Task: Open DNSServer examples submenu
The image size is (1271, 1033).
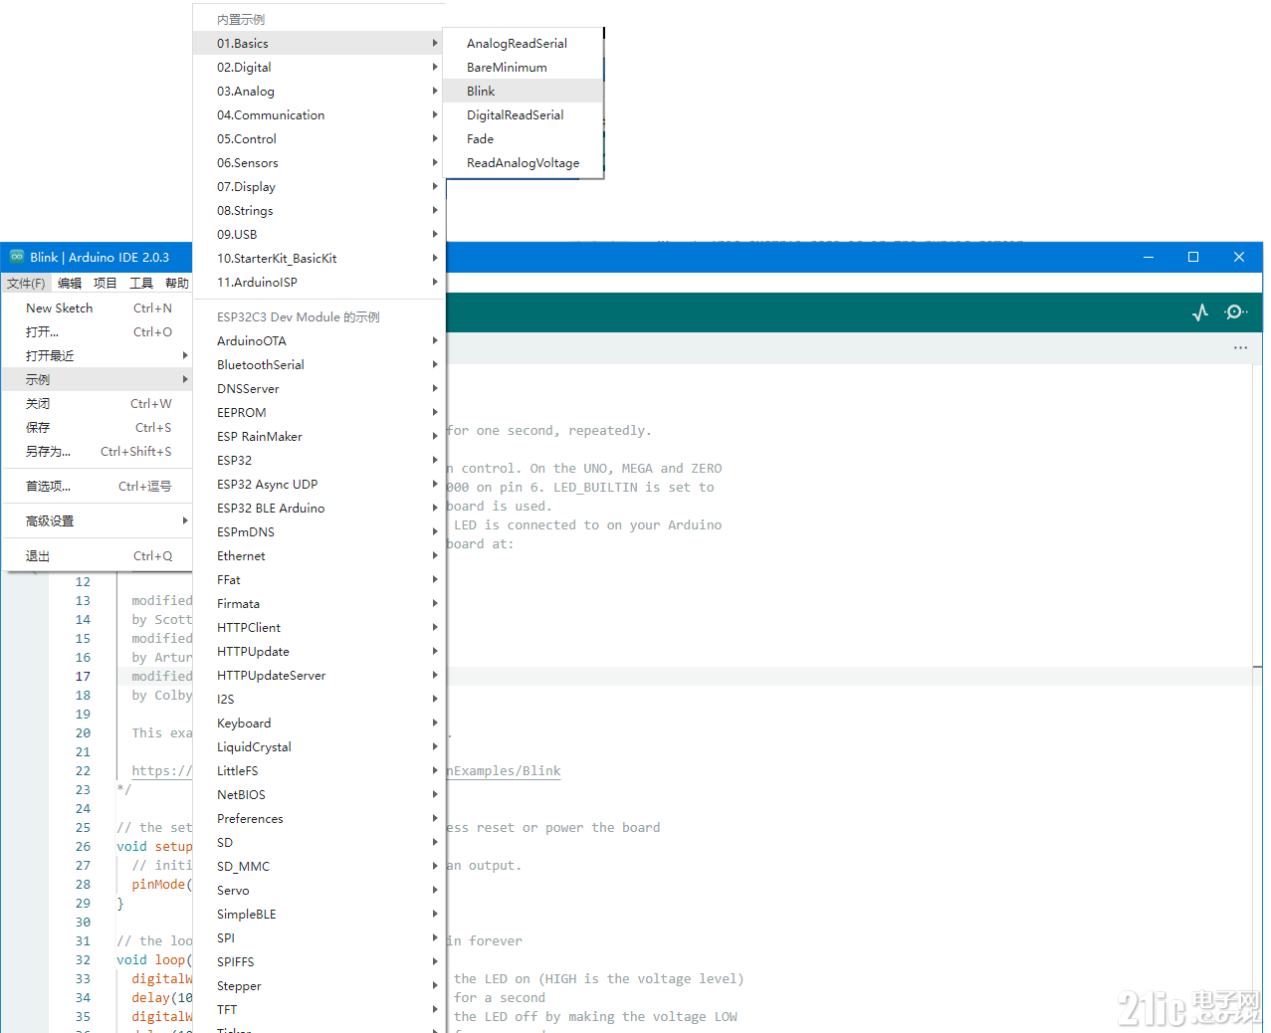Action: point(318,389)
